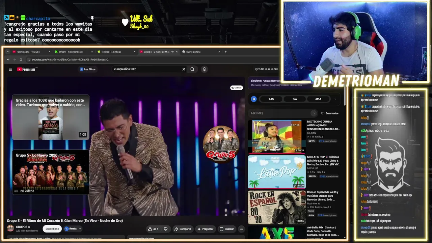
Task: Like the video with thumbs up
Action: (x=153, y=229)
